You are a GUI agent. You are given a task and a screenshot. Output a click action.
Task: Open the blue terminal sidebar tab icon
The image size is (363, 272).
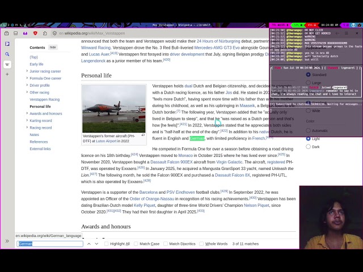point(7,44)
